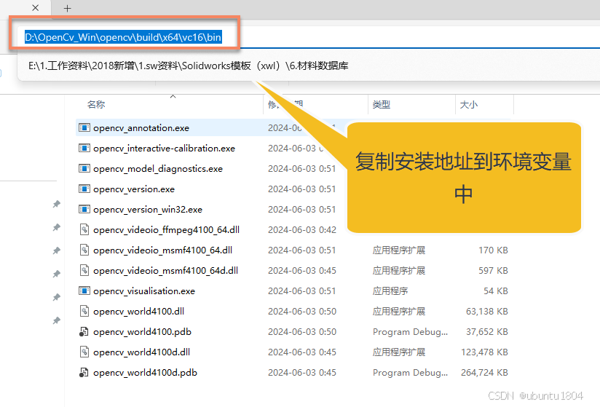Click the opencv_visualisation.exe file icon
The image size is (600, 407).
pyautogui.click(x=84, y=291)
